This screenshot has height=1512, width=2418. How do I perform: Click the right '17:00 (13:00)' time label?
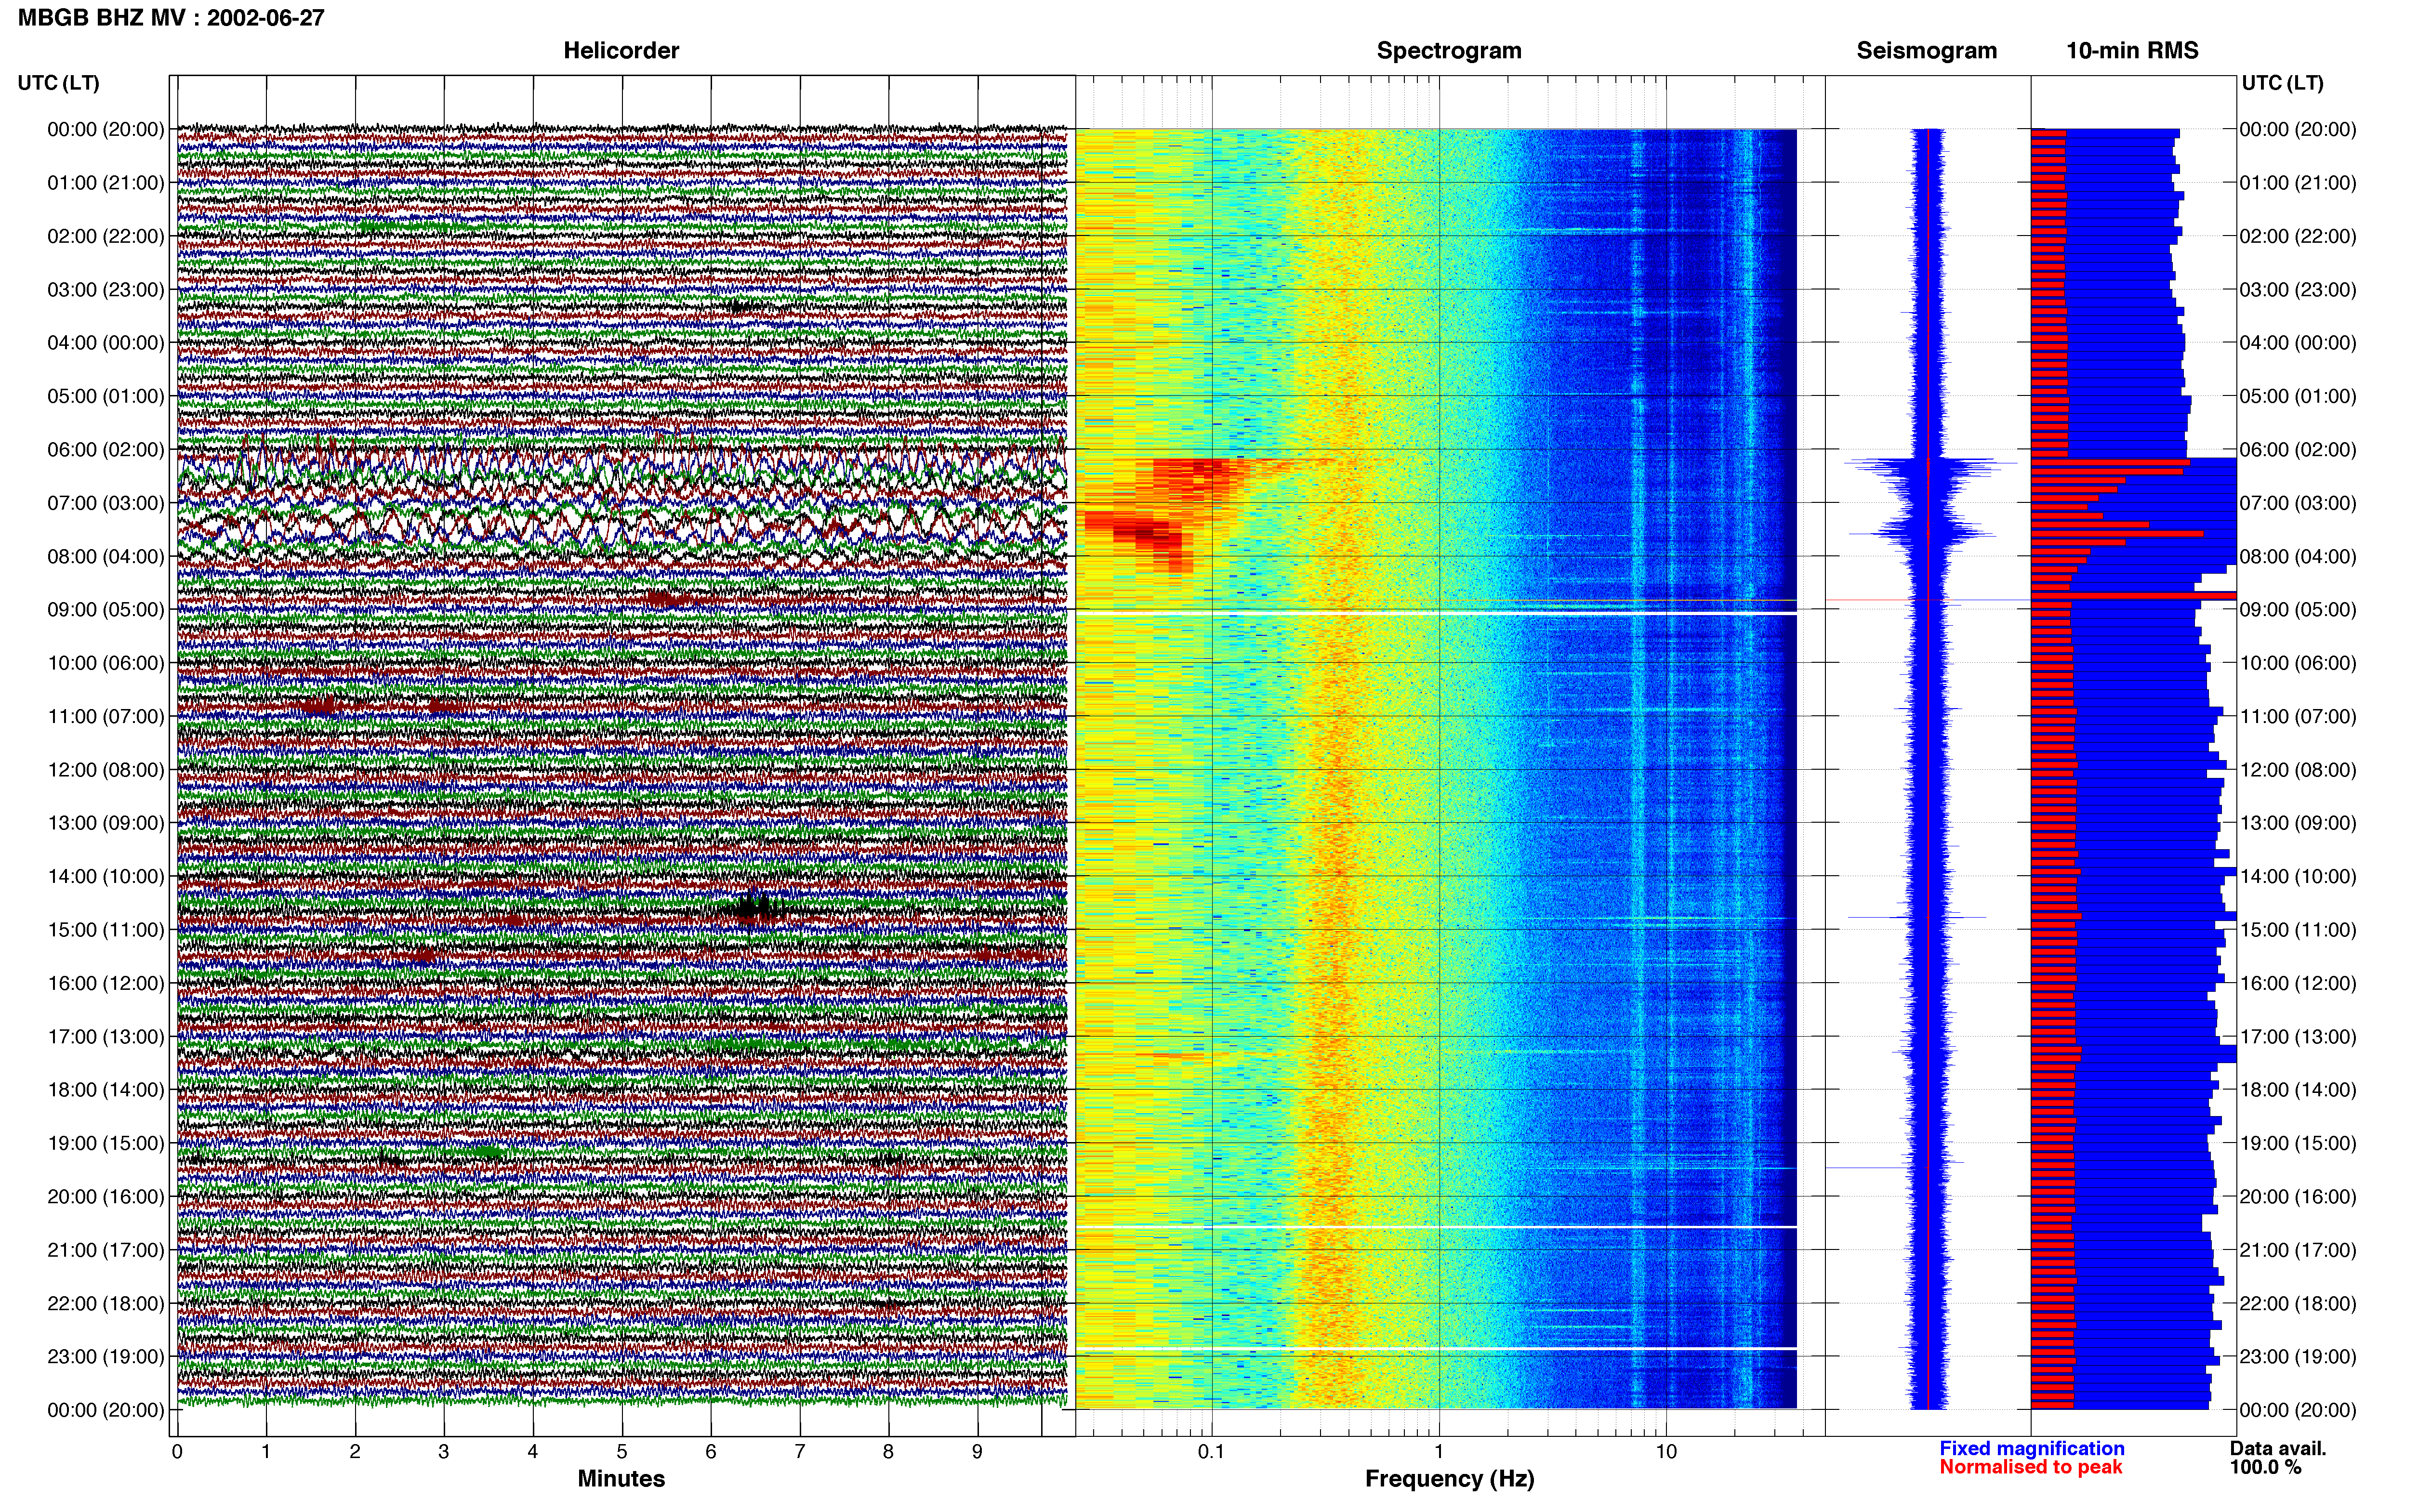click(x=2298, y=1037)
